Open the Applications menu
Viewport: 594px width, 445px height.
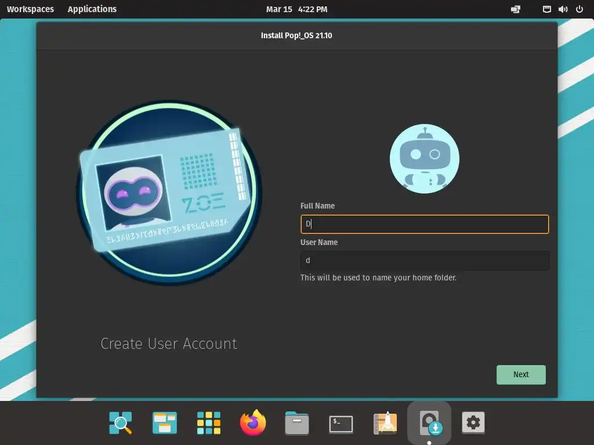point(92,9)
